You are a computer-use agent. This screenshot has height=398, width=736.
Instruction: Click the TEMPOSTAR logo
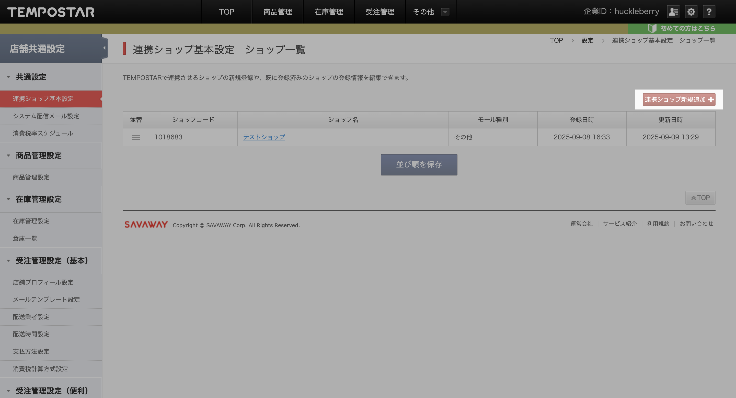pos(51,12)
